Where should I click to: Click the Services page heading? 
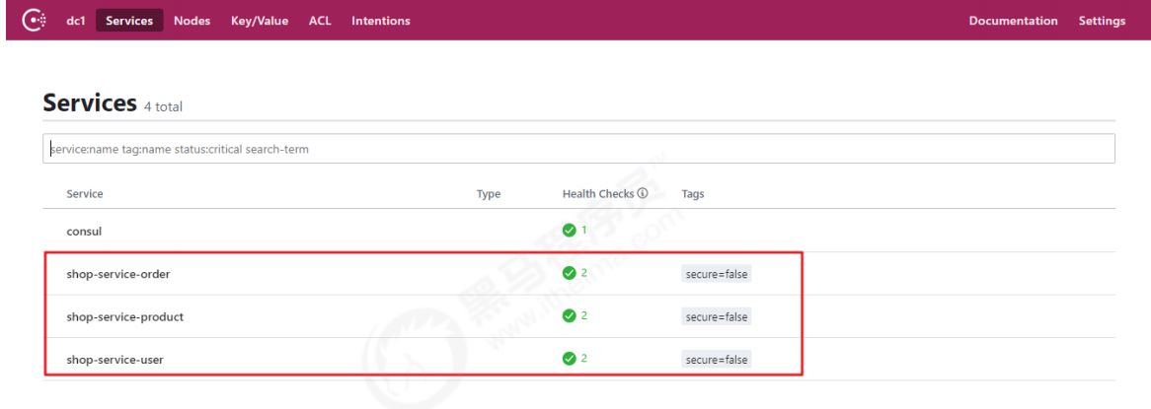pyautogui.click(x=90, y=102)
